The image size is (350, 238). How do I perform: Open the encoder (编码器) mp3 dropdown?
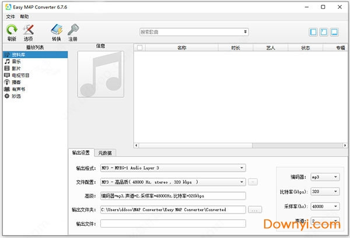(x=325, y=177)
